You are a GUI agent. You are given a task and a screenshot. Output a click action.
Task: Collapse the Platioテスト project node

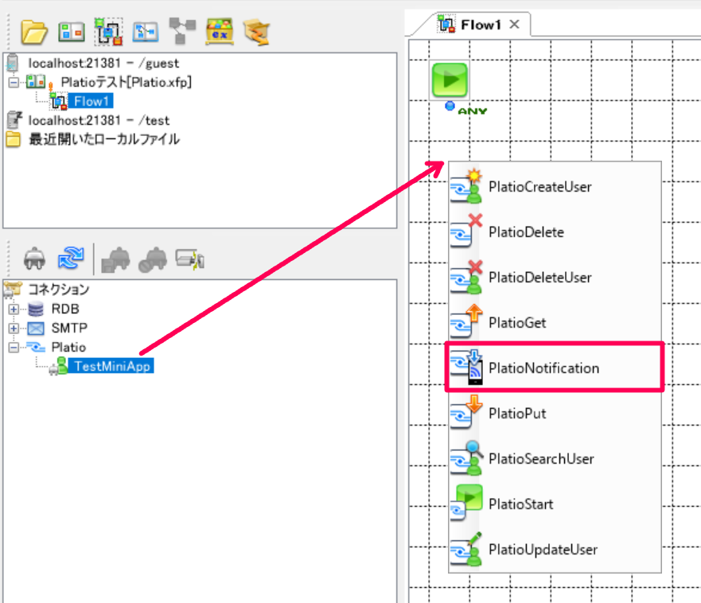[14, 83]
